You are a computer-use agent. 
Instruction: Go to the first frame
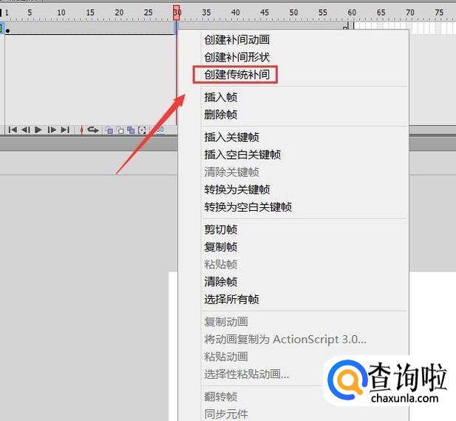tap(13, 130)
